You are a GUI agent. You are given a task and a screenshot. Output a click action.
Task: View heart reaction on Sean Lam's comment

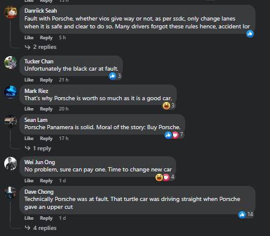tap(175, 135)
